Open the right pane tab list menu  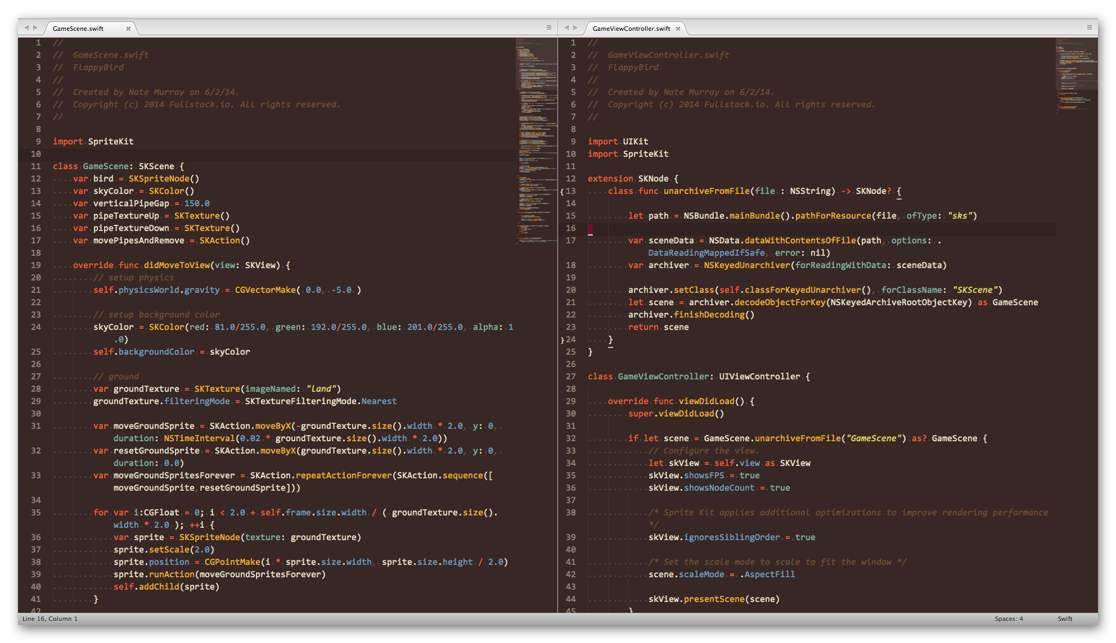[1089, 28]
